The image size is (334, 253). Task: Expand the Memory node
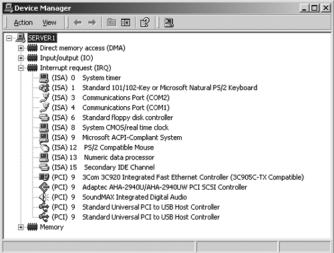pyautogui.click(x=21, y=227)
